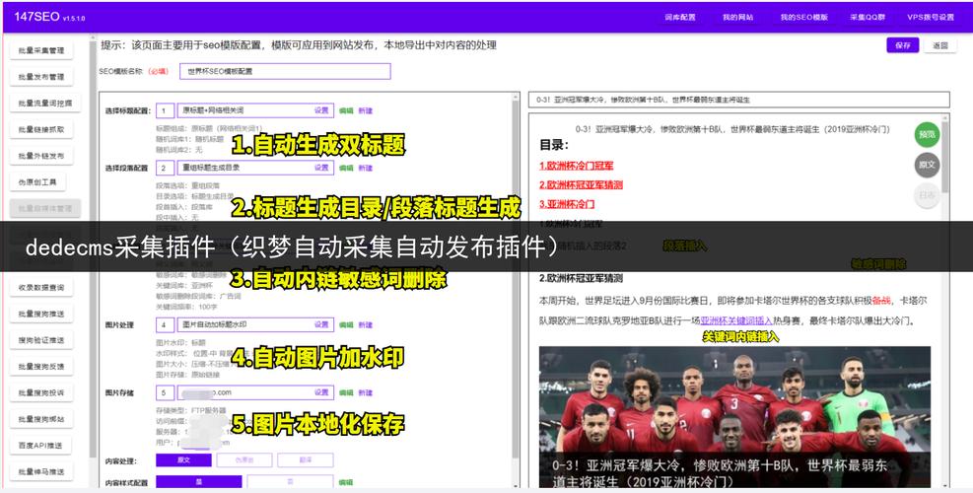Click 新建 in the 图片存储 row
This screenshot has height=493, width=973.
[x=366, y=393]
